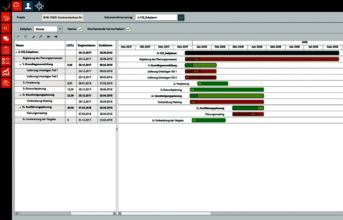Open the checklist sidebar icon
This screenshot has height=220, width=343.
click(6, 61)
